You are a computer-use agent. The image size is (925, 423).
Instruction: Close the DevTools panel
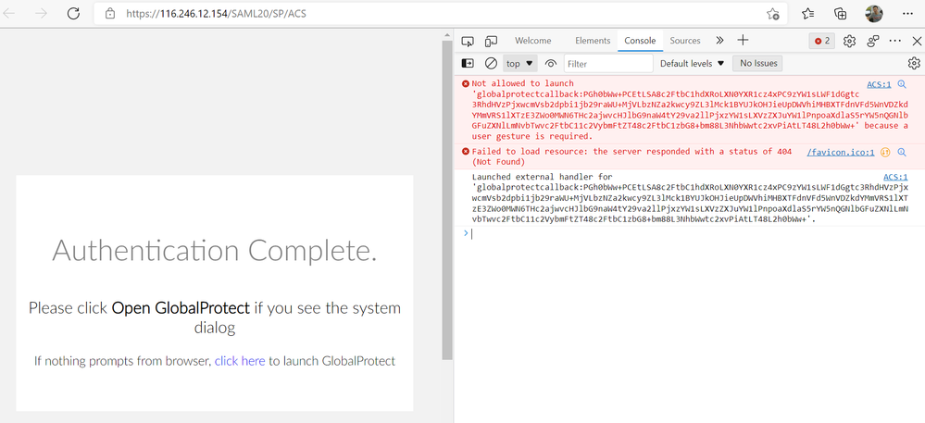(x=917, y=41)
